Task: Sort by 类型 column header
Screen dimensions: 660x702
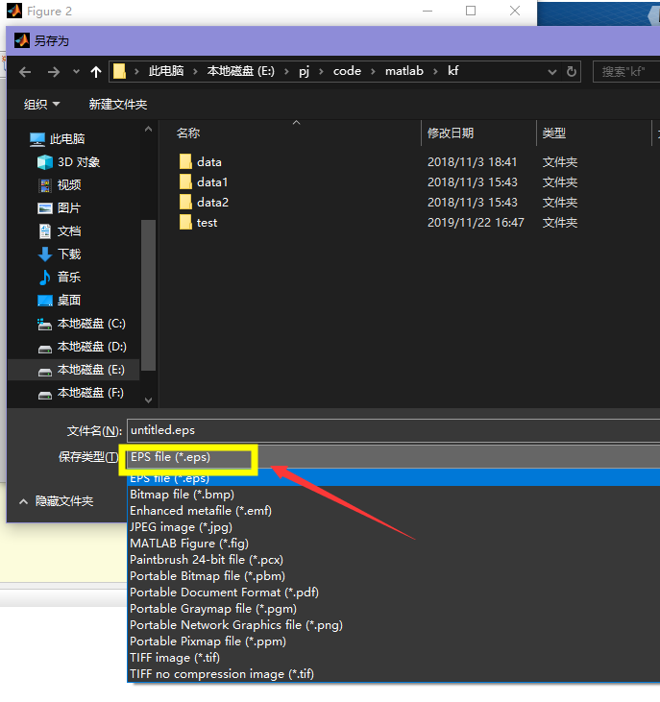Action: coord(554,133)
